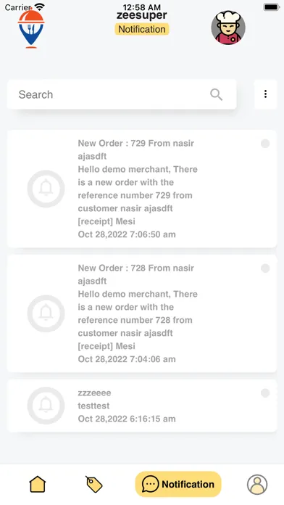This screenshot has height=505, width=284.
Task: Open the user account tab icon
Action: pyautogui.click(x=257, y=485)
